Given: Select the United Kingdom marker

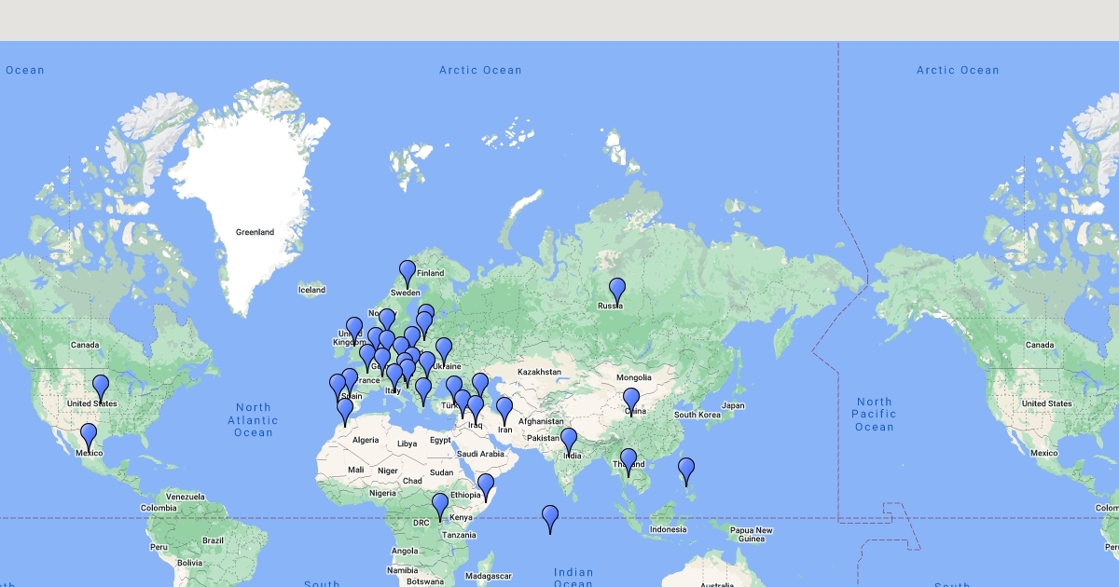Looking at the screenshot, I should coord(354,330).
